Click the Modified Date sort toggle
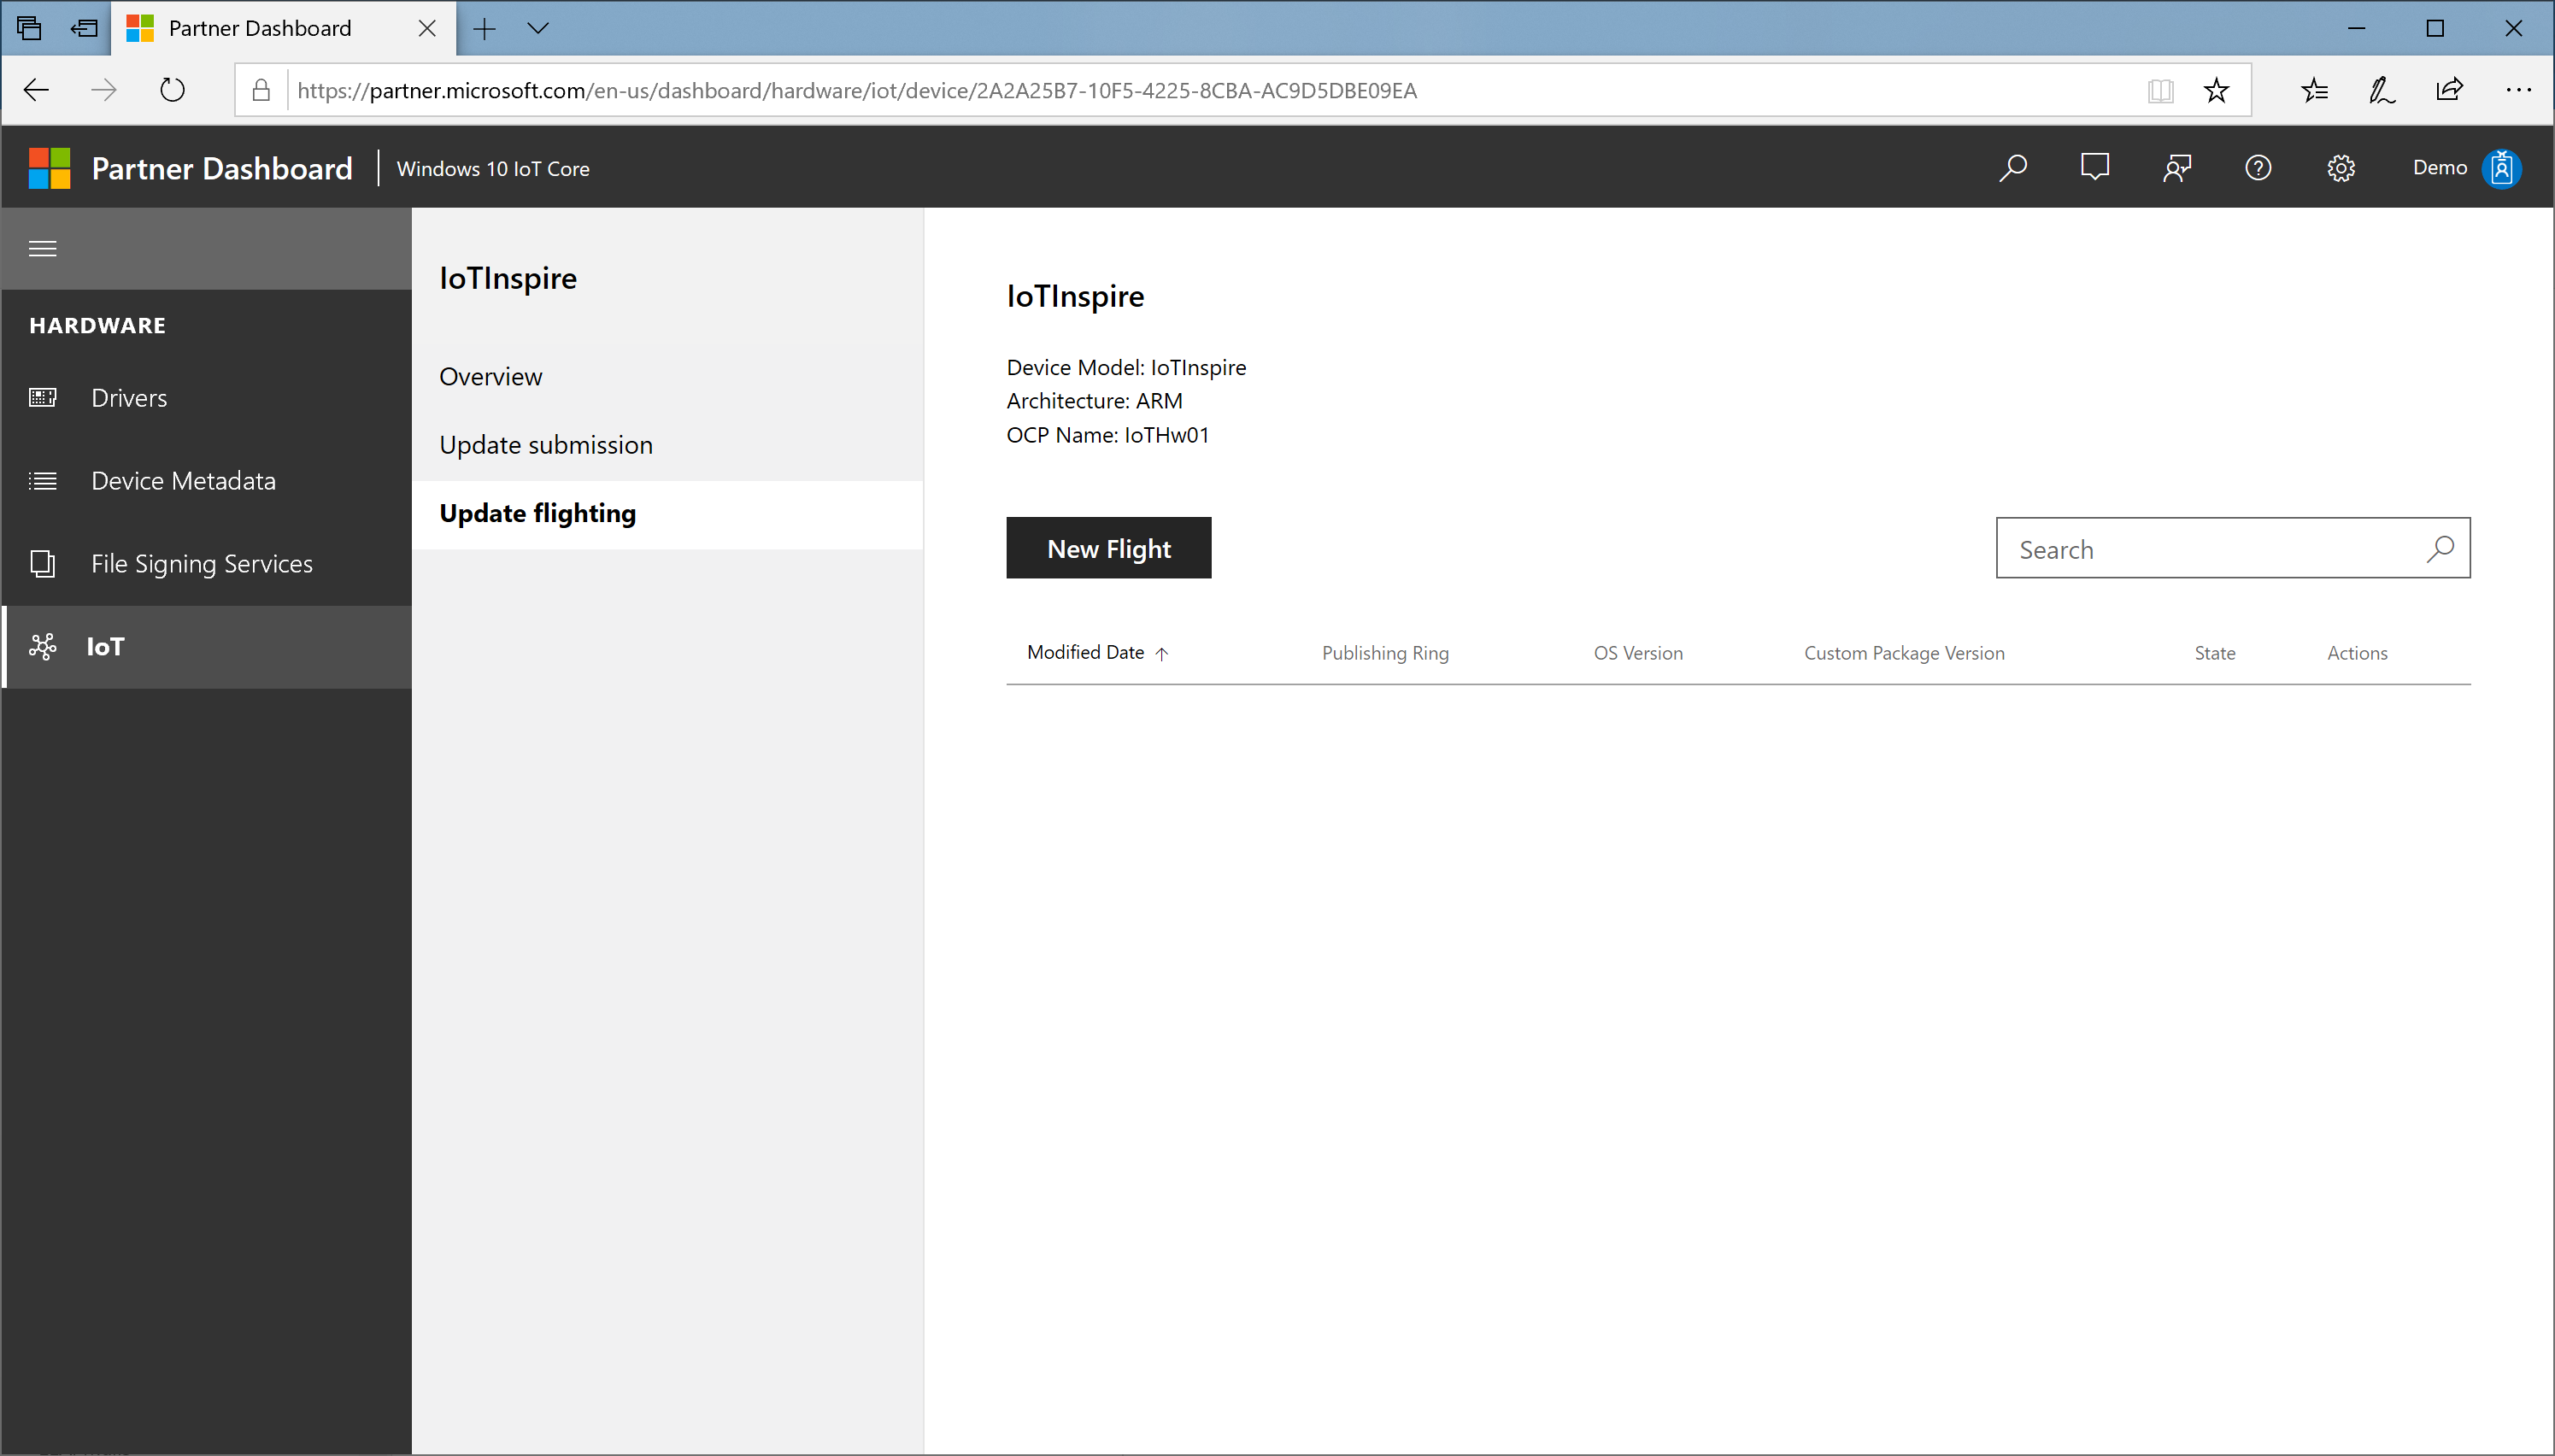 pyautogui.click(x=1095, y=653)
